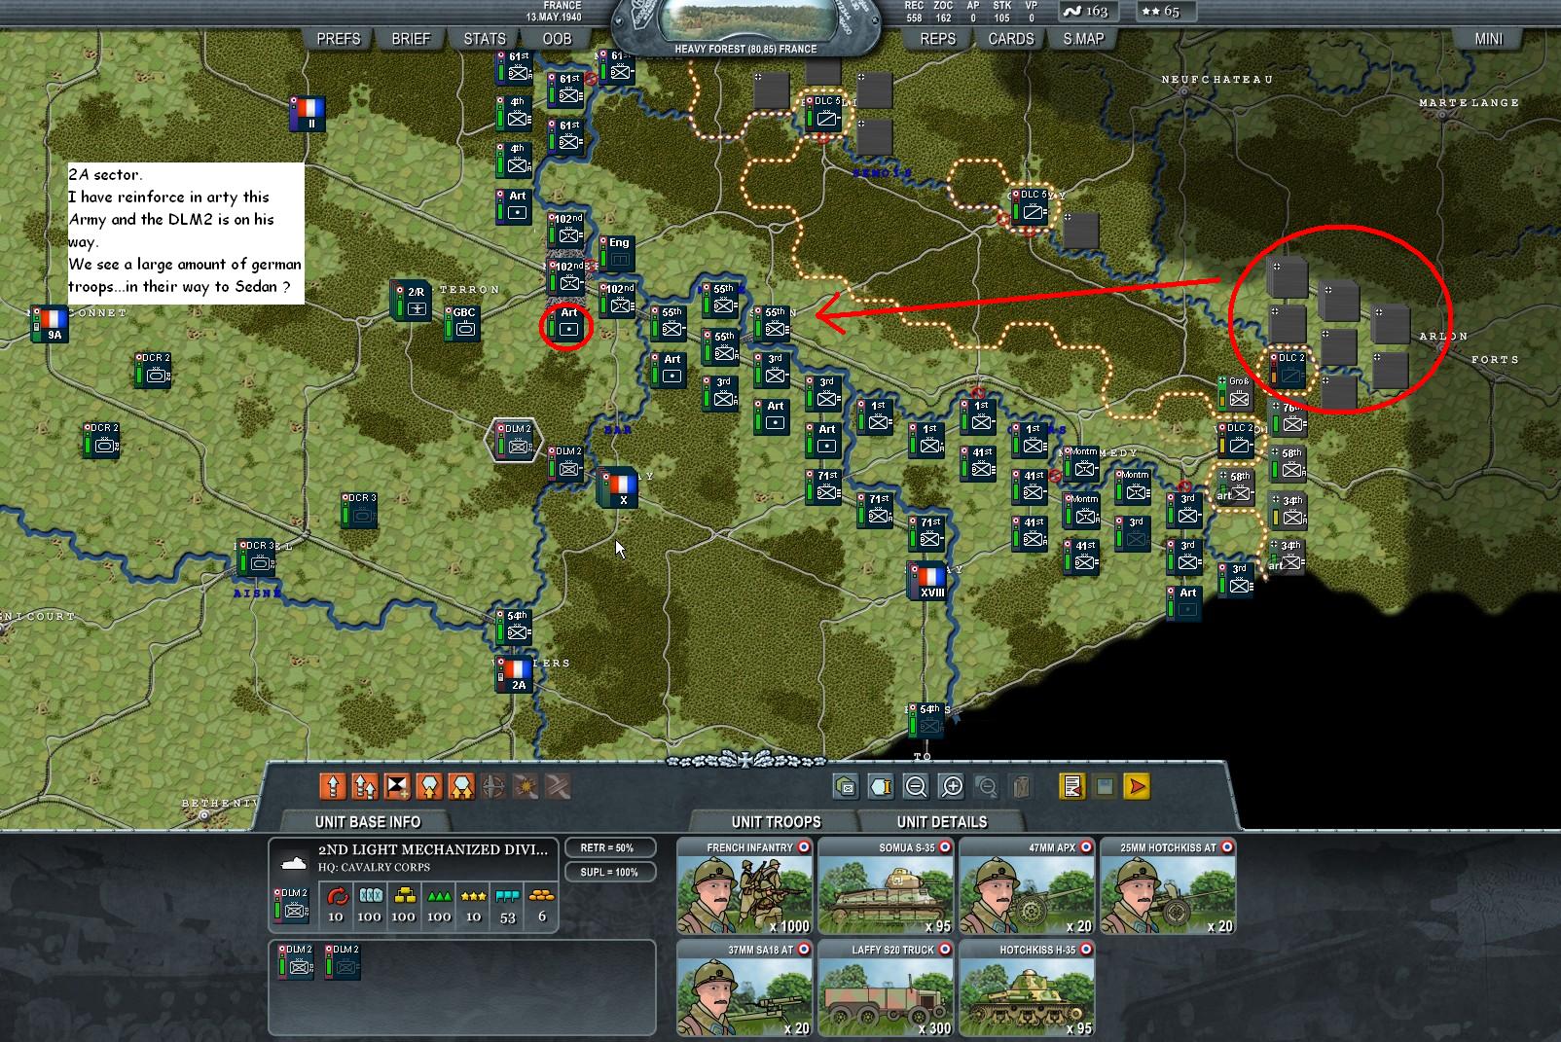Click the double-arrow group move icon
The height and width of the screenshot is (1042, 1561).
click(365, 786)
